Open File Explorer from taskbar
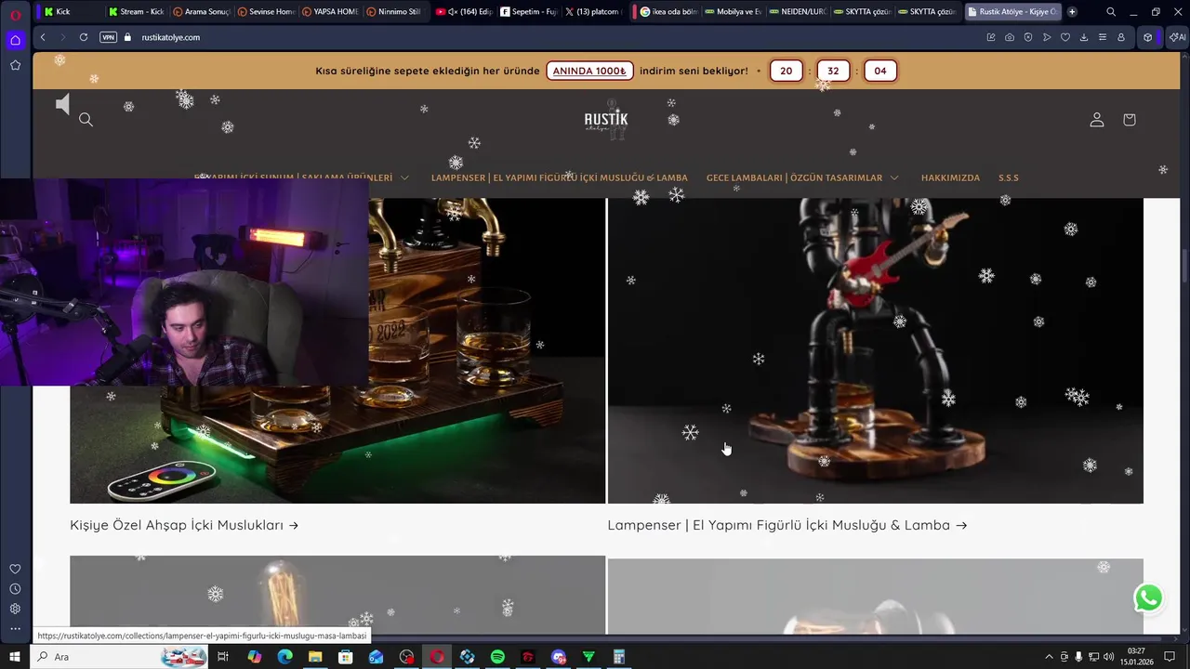1190x669 pixels. point(315,657)
